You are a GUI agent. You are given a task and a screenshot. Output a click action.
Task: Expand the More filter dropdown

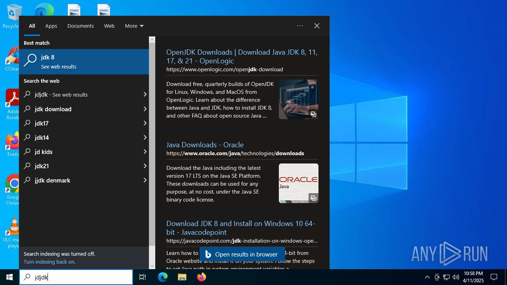point(134,26)
